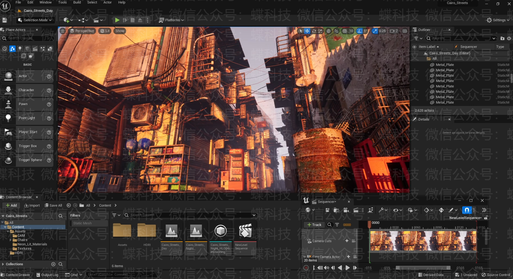
Task: Open the Lit view mode dropdown
Action: [x=105, y=31]
